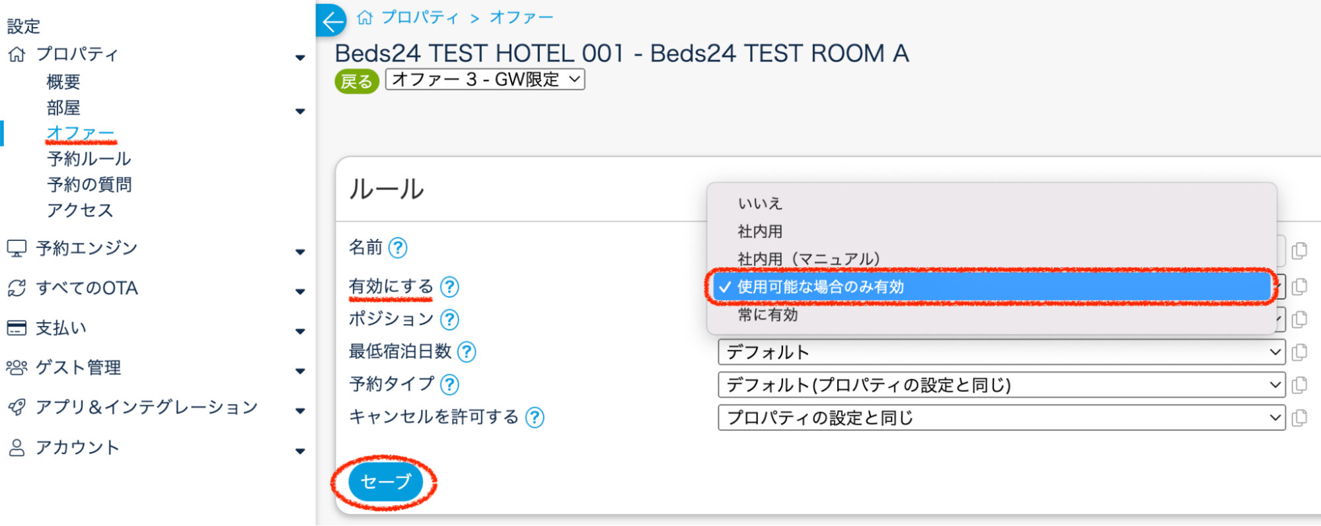Click the blue back arrow icon
The image size is (1321, 526).
tap(332, 21)
